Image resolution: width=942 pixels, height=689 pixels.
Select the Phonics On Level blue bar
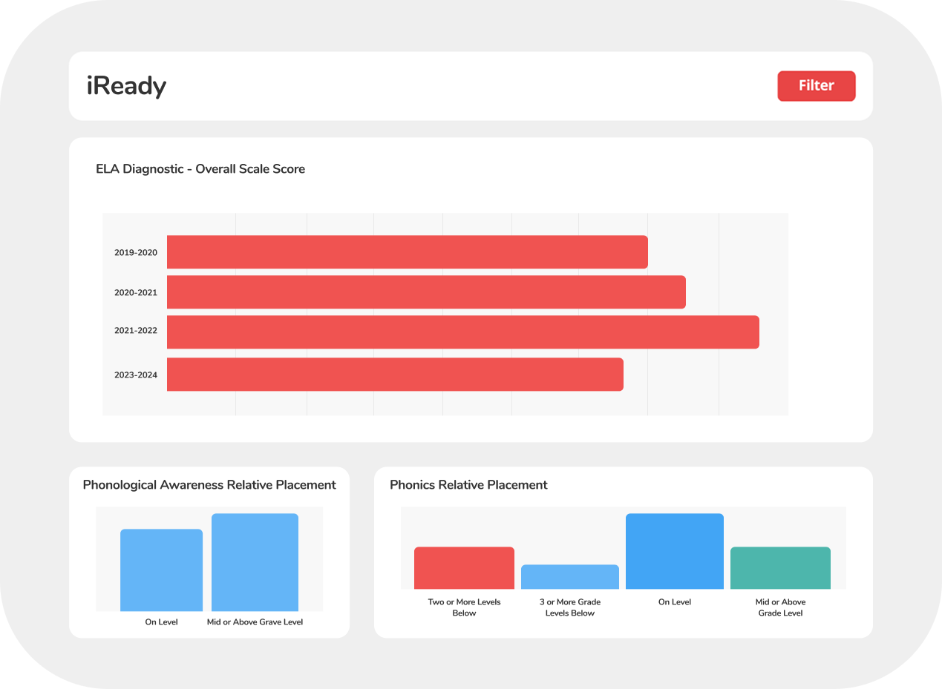pyautogui.click(x=674, y=551)
